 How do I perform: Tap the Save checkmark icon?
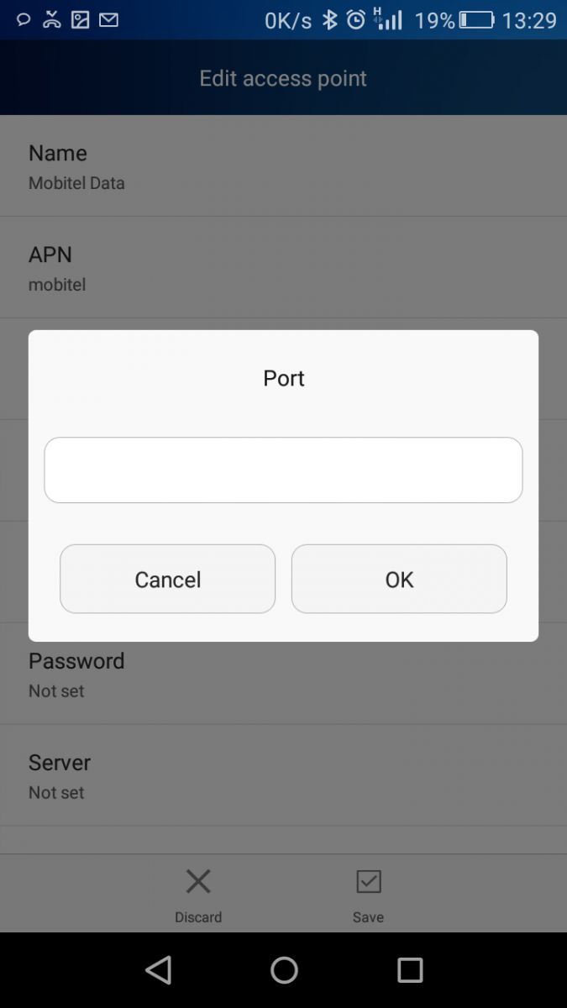[x=368, y=881]
